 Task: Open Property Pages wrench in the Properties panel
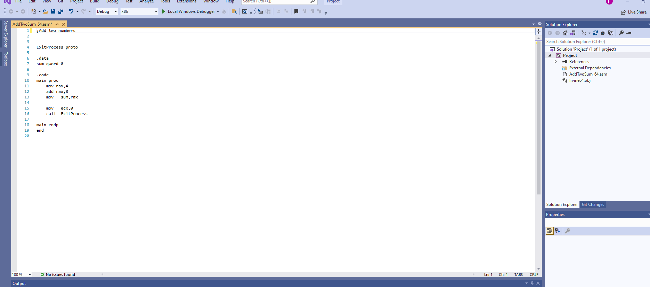point(568,231)
